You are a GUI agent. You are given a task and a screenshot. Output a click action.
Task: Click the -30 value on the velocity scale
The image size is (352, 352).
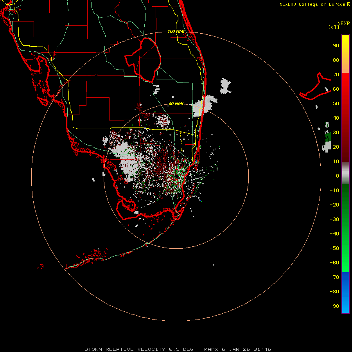click(x=334, y=219)
